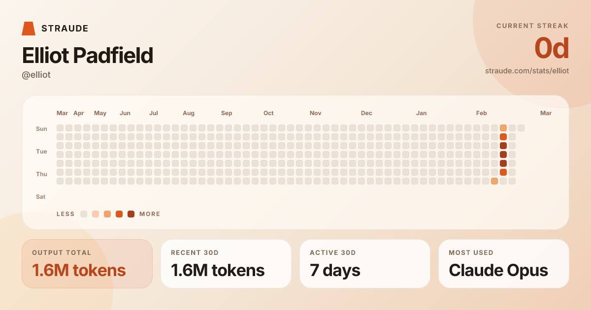
Task: Click the darkest legend swatch next to MORE
Action: click(131, 214)
